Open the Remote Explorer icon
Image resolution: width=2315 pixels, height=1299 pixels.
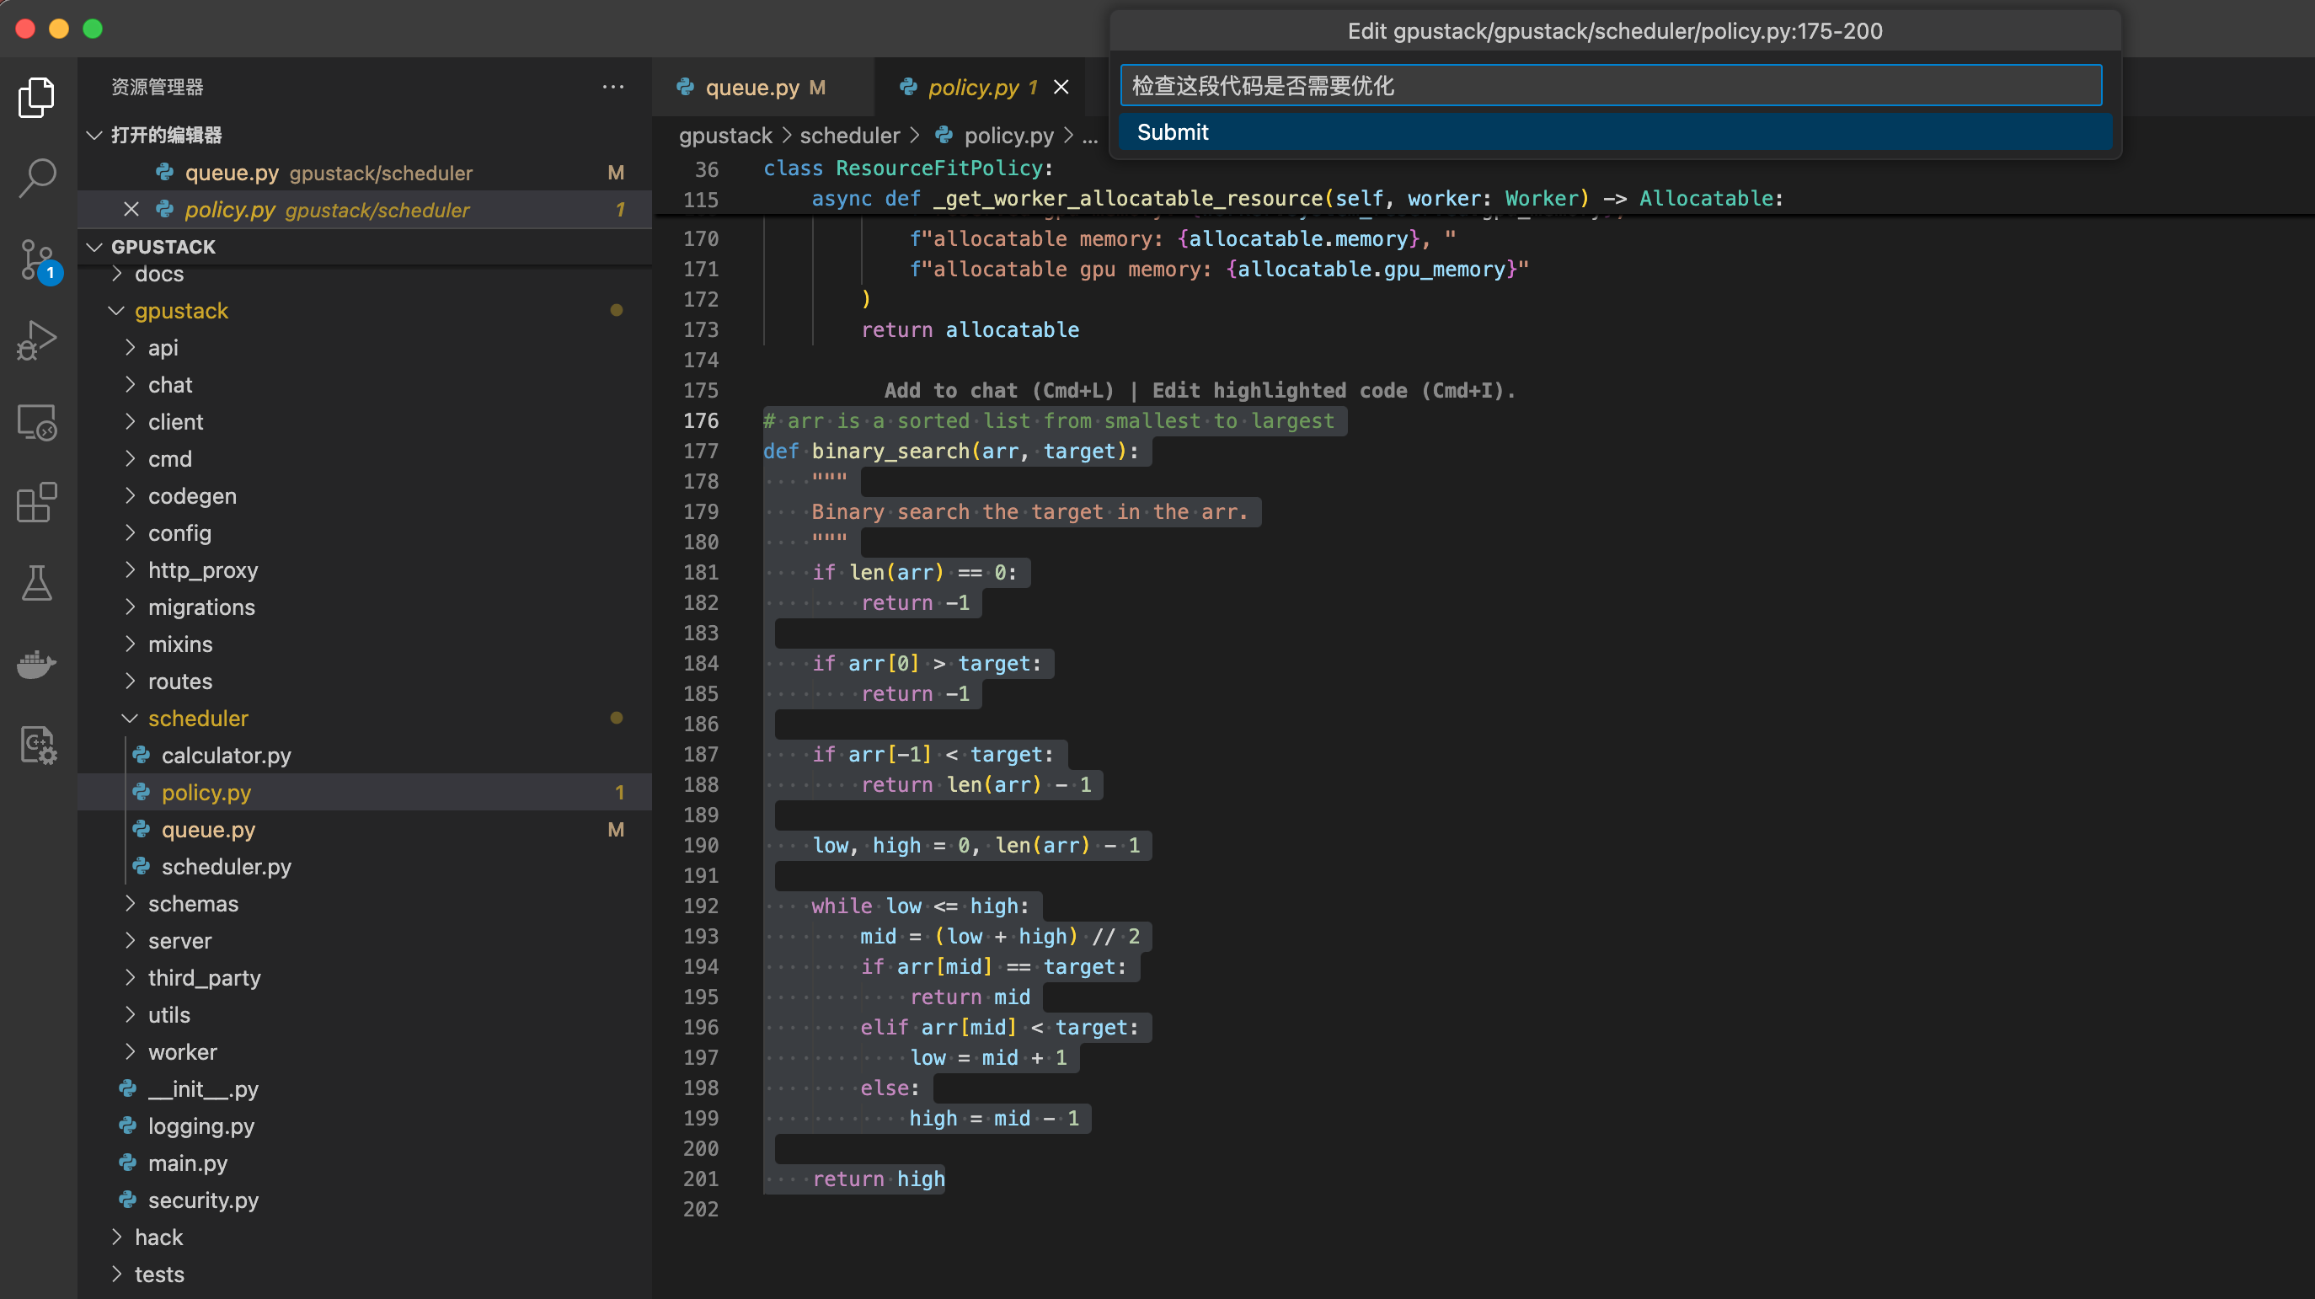point(37,421)
